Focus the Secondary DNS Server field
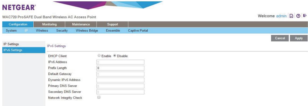The height and width of the screenshot is (106, 308). click(x=121, y=92)
